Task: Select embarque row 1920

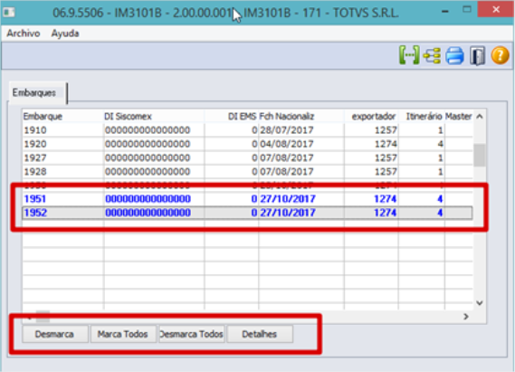Action: [x=247, y=144]
